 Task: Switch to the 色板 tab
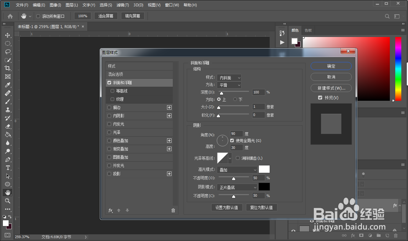click(308, 30)
